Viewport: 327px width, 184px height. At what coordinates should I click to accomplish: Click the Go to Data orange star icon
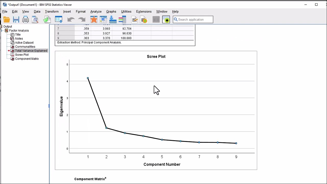94,19
